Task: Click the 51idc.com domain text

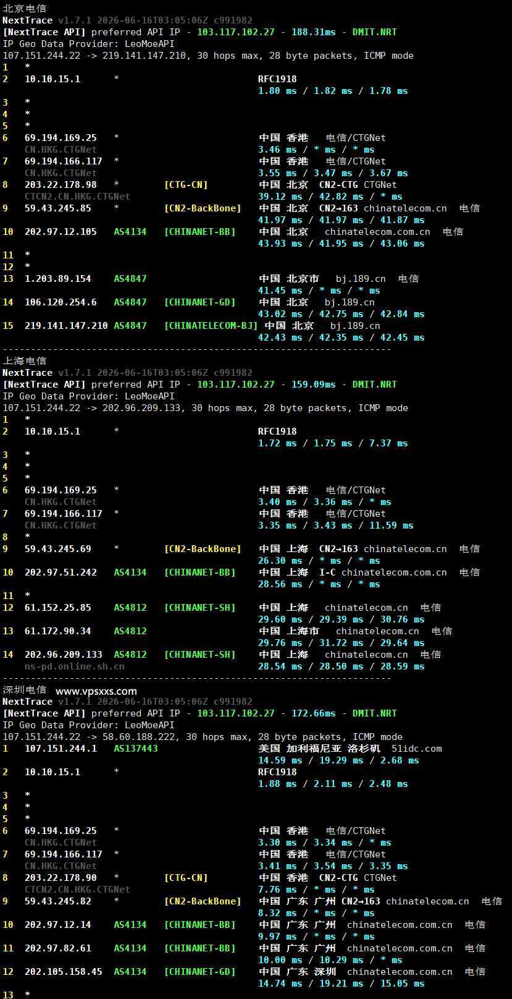Action: click(417, 749)
